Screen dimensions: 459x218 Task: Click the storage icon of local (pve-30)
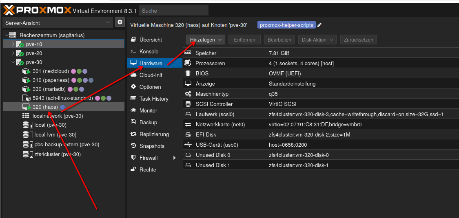pyautogui.click(x=28, y=125)
